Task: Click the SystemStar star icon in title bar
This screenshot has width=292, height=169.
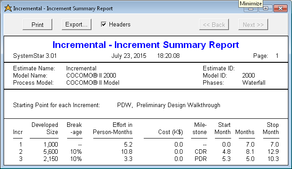Action: (8, 9)
